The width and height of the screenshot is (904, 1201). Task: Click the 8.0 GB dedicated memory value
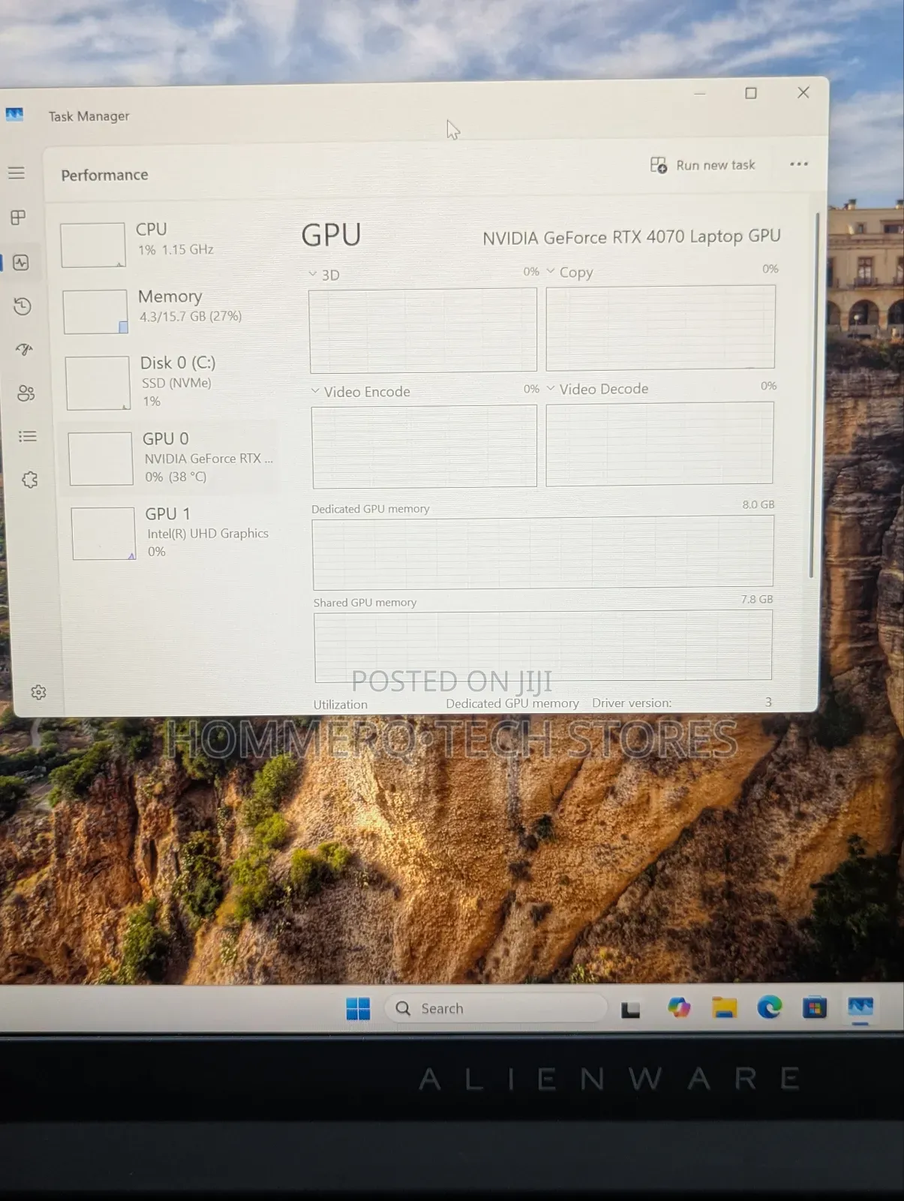click(758, 504)
